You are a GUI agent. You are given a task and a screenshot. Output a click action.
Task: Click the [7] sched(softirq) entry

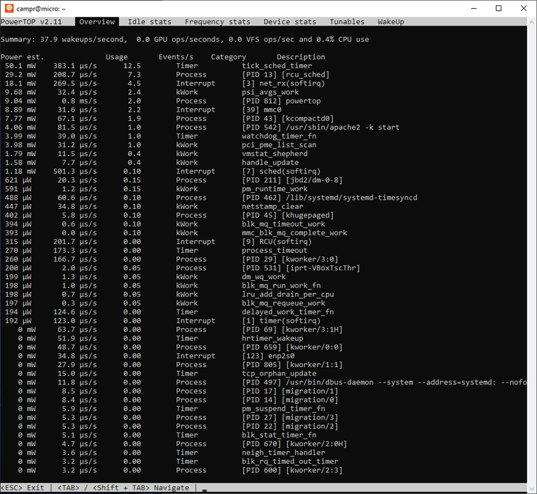(281, 171)
